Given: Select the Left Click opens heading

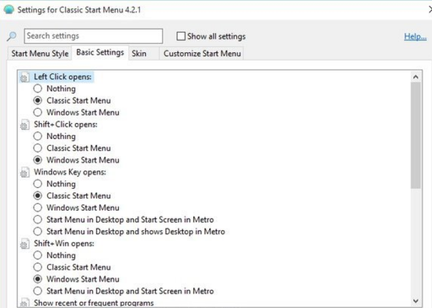Looking at the screenshot, I should click(63, 77).
